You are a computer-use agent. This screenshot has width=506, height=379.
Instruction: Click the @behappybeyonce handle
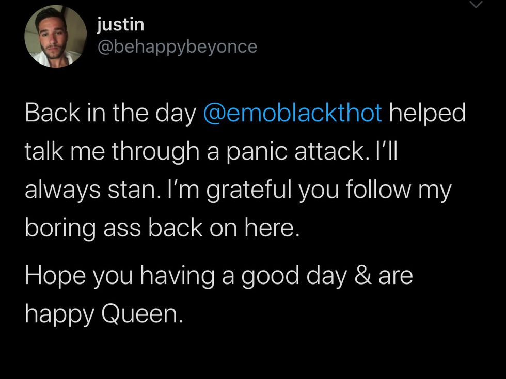pos(177,46)
